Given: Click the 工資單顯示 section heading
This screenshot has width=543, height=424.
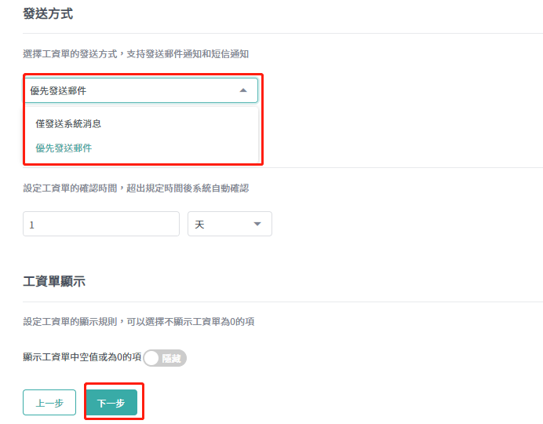Looking at the screenshot, I should click(x=54, y=281).
